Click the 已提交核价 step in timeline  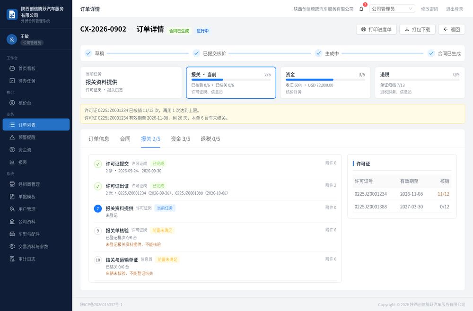pyautogui.click(x=210, y=53)
